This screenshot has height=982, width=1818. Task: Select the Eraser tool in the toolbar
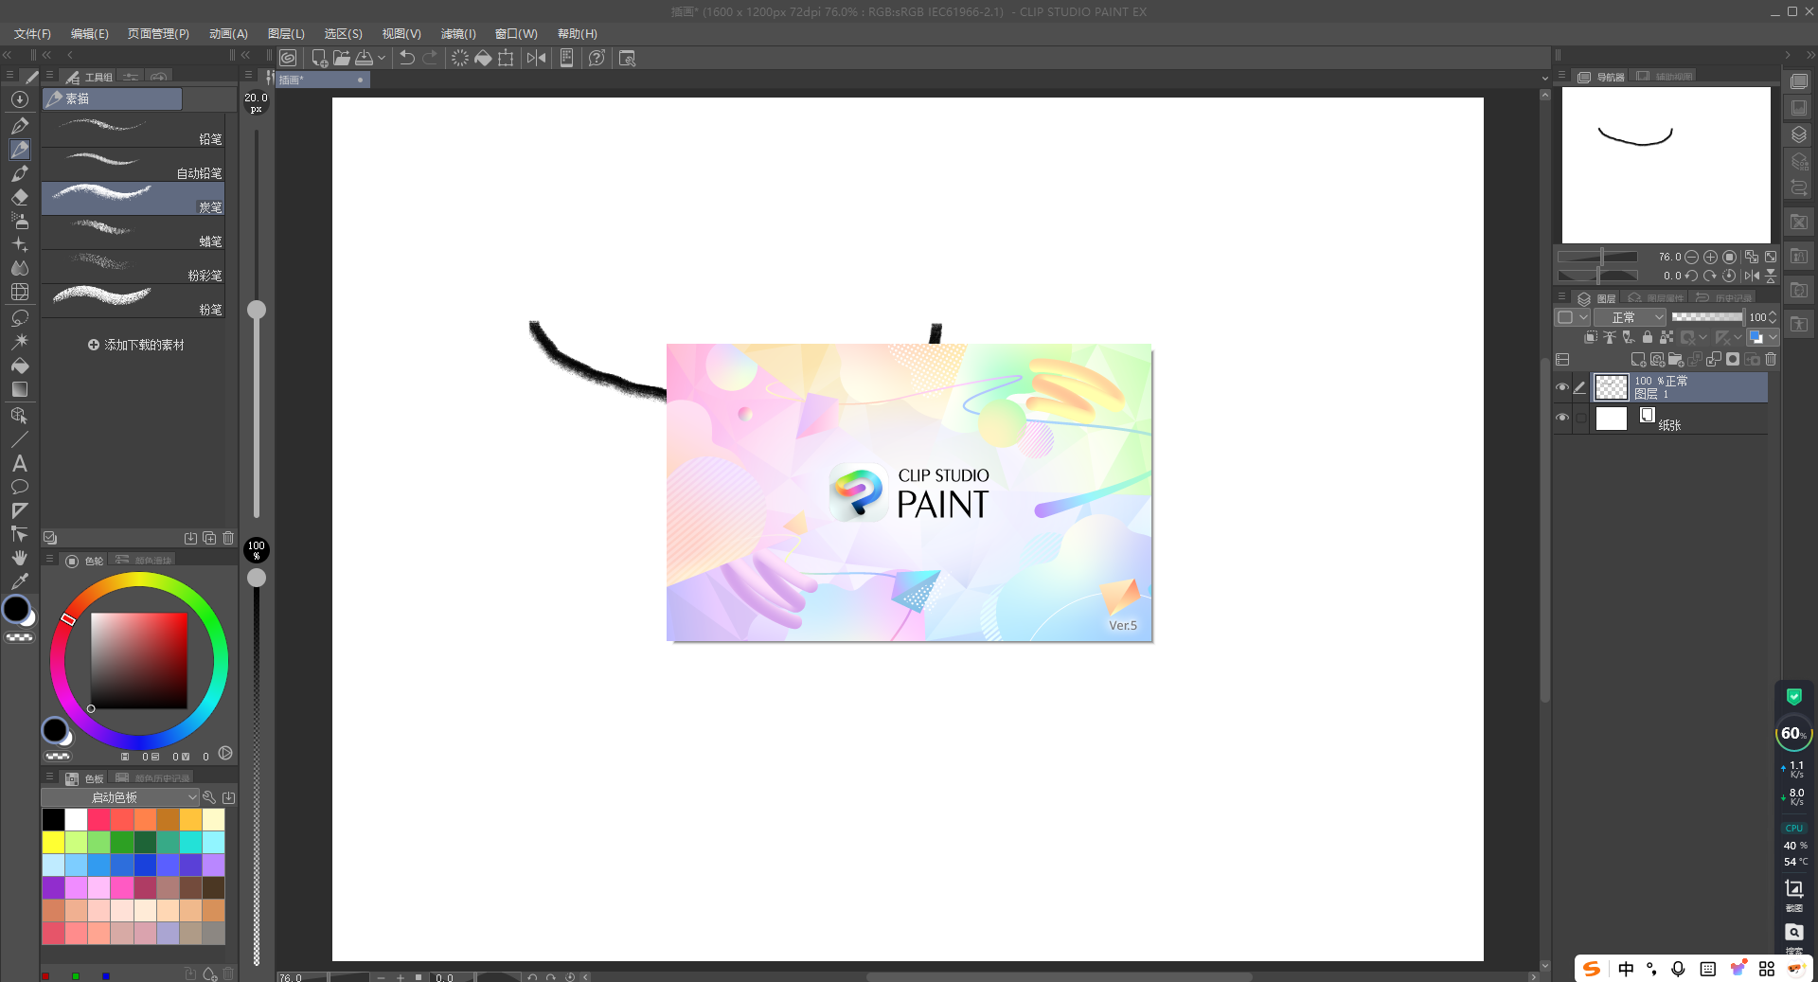(x=20, y=198)
